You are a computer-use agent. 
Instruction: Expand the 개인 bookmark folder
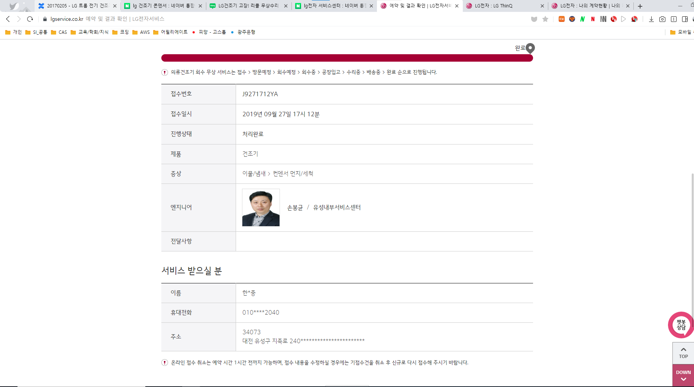13,32
